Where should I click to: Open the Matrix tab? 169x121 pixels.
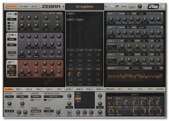[x=160, y=89]
